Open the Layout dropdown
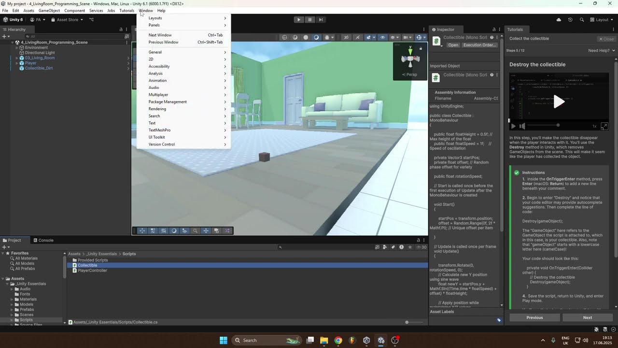618x348 pixels. click(x=602, y=20)
